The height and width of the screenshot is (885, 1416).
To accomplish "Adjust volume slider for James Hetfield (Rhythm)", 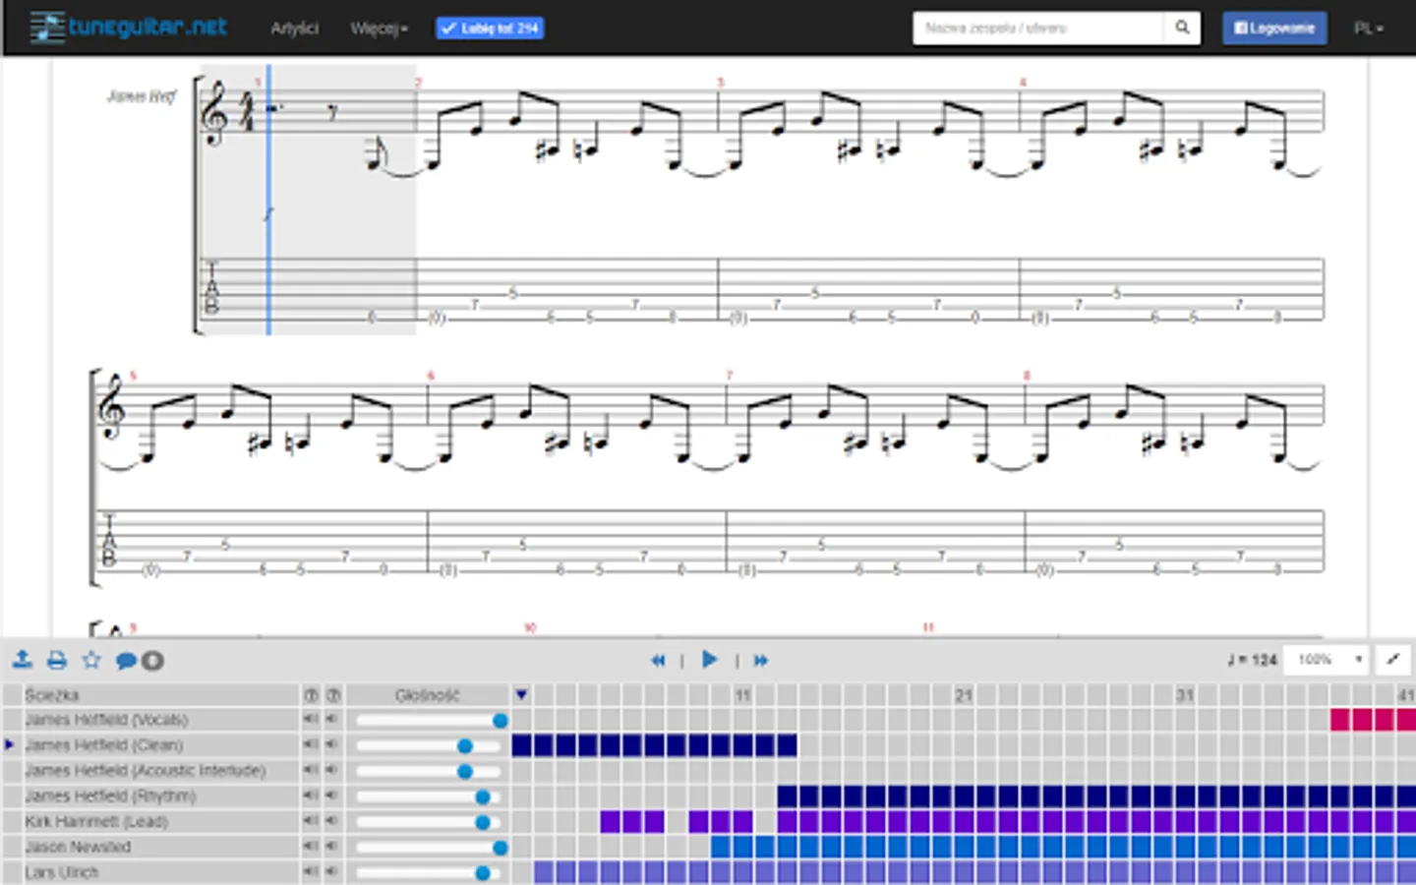I will click(429, 797).
